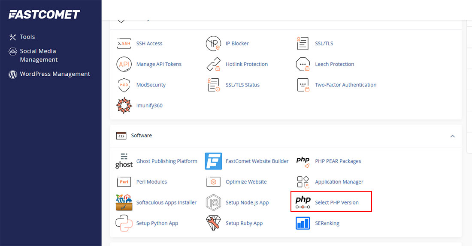Open the FastComet Website Builder icon

coord(213,161)
